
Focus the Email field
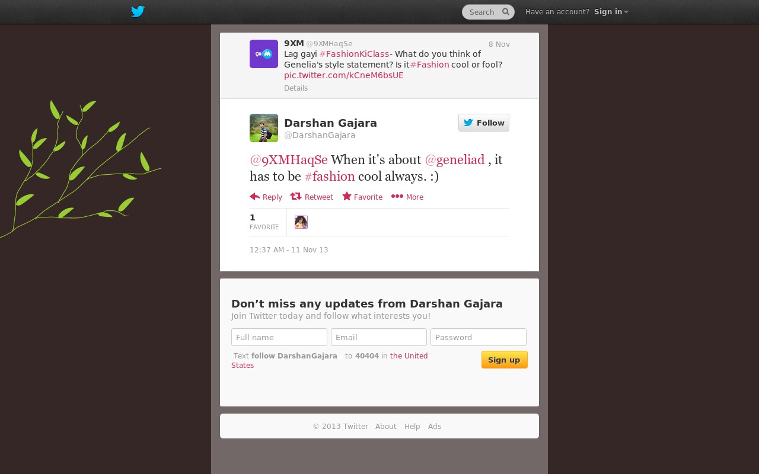click(379, 337)
